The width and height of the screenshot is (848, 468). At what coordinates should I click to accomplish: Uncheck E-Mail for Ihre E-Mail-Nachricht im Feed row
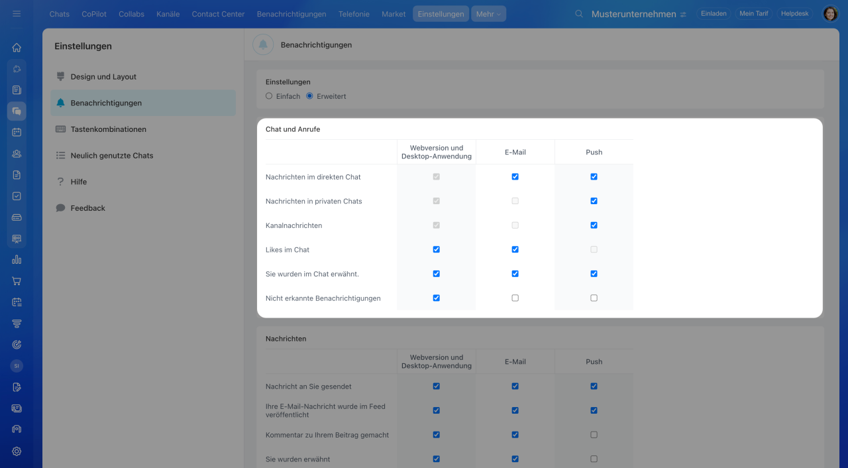[515, 410]
